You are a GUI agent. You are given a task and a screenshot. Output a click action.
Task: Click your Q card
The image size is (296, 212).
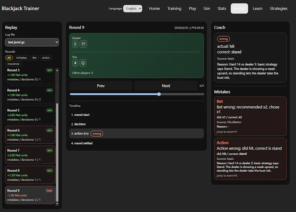pyautogui.click(x=83, y=63)
